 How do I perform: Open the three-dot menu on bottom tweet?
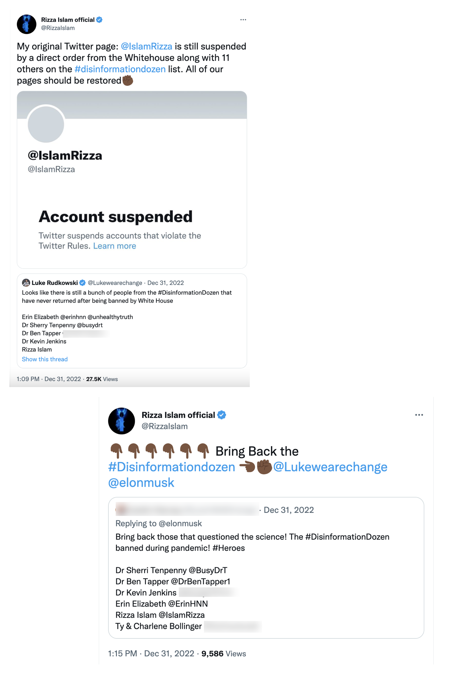pyautogui.click(x=419, y=415)
